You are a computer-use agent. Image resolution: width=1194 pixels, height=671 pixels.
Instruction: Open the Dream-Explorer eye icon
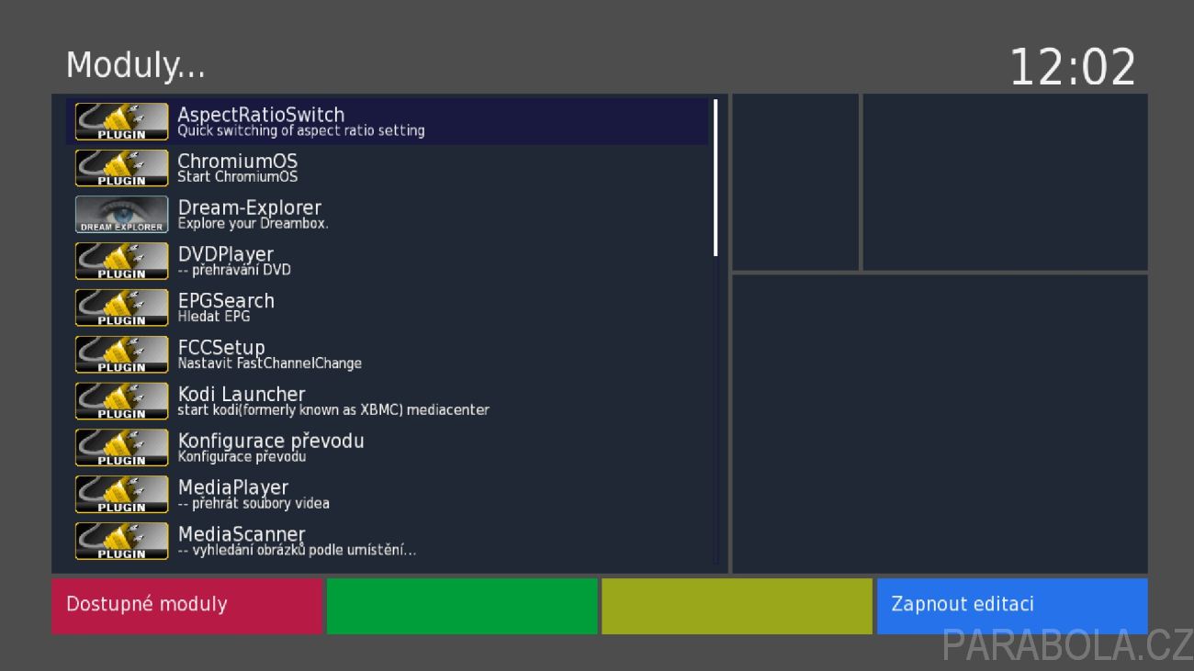click(x=122, y=214)
